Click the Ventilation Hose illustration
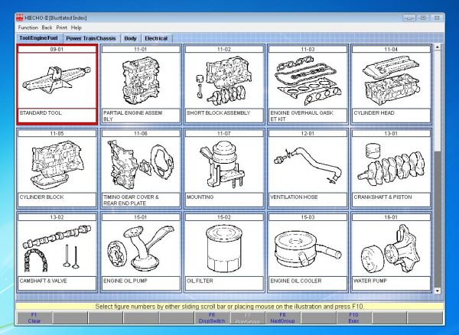Screen dimensions: 459x335 tap(308, 164)
